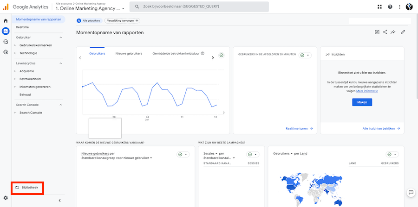Image resolution: width=418 pixels, height=207 pixels.
Task: Click the share report icon
Action: click(x=385, y=32)
